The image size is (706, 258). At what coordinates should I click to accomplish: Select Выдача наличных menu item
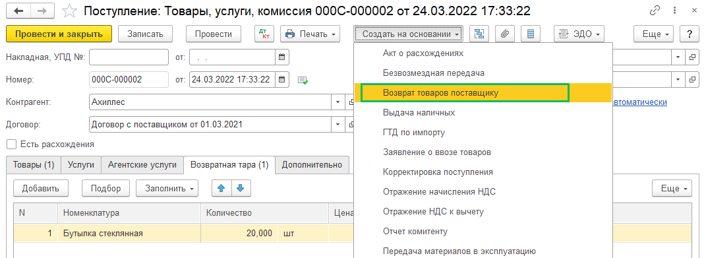(x=483, y=112)
